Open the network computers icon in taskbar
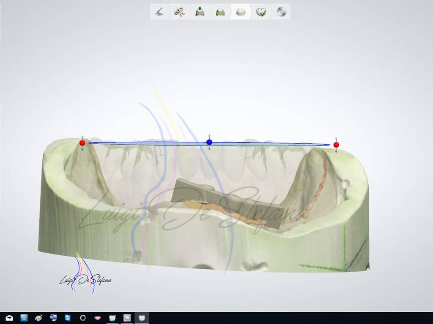Screen dimensions: 433x324 (x=53, y=318)
